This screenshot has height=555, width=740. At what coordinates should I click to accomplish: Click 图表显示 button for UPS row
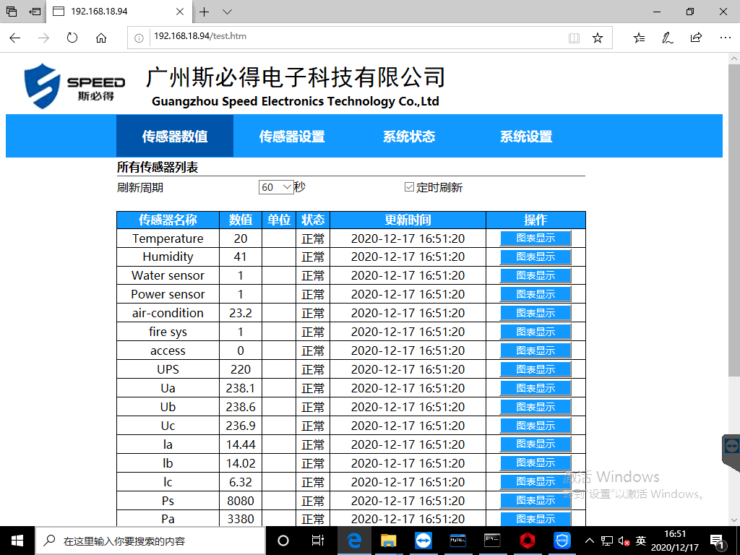(535, 369)
